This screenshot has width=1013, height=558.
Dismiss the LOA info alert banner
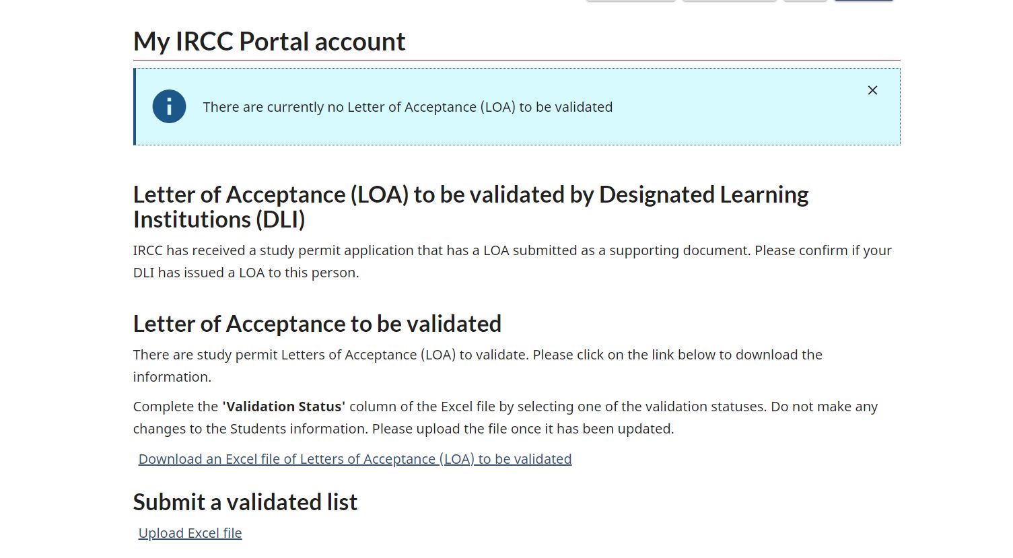pos(872,90)
